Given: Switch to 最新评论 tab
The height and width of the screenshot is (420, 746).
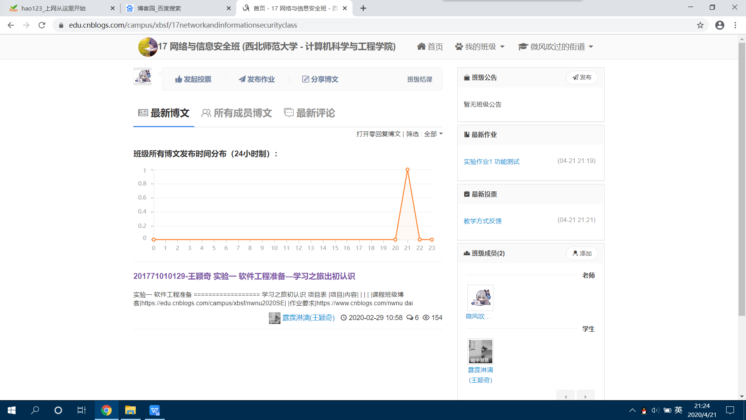Looking at the screenshot, I should [310, 113].
